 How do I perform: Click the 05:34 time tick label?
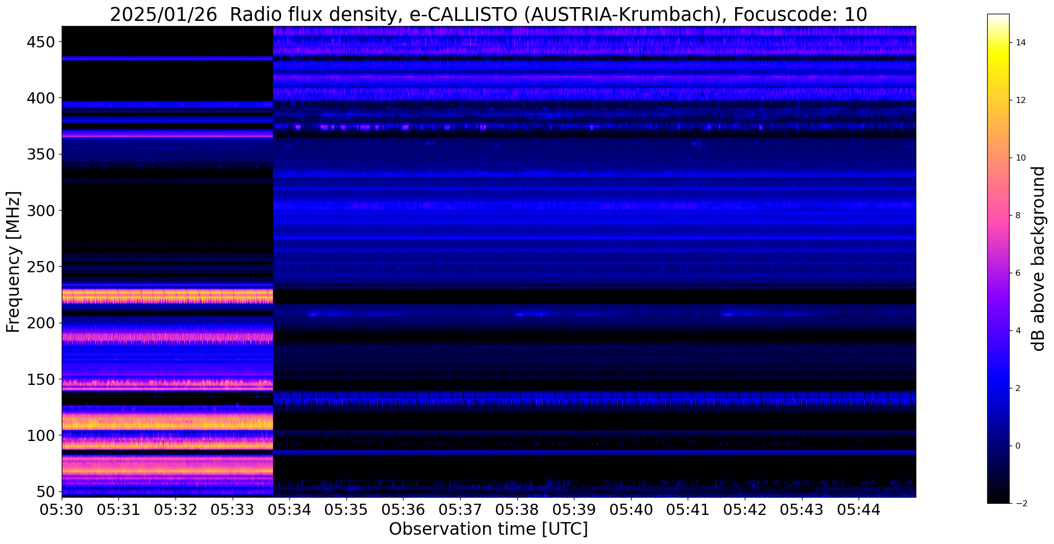point(290,509)
